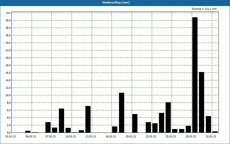The width and height of the screenshot is (230, 144).
Task: Click the 19.01.21 date label
Action: (x=131, y=137)
